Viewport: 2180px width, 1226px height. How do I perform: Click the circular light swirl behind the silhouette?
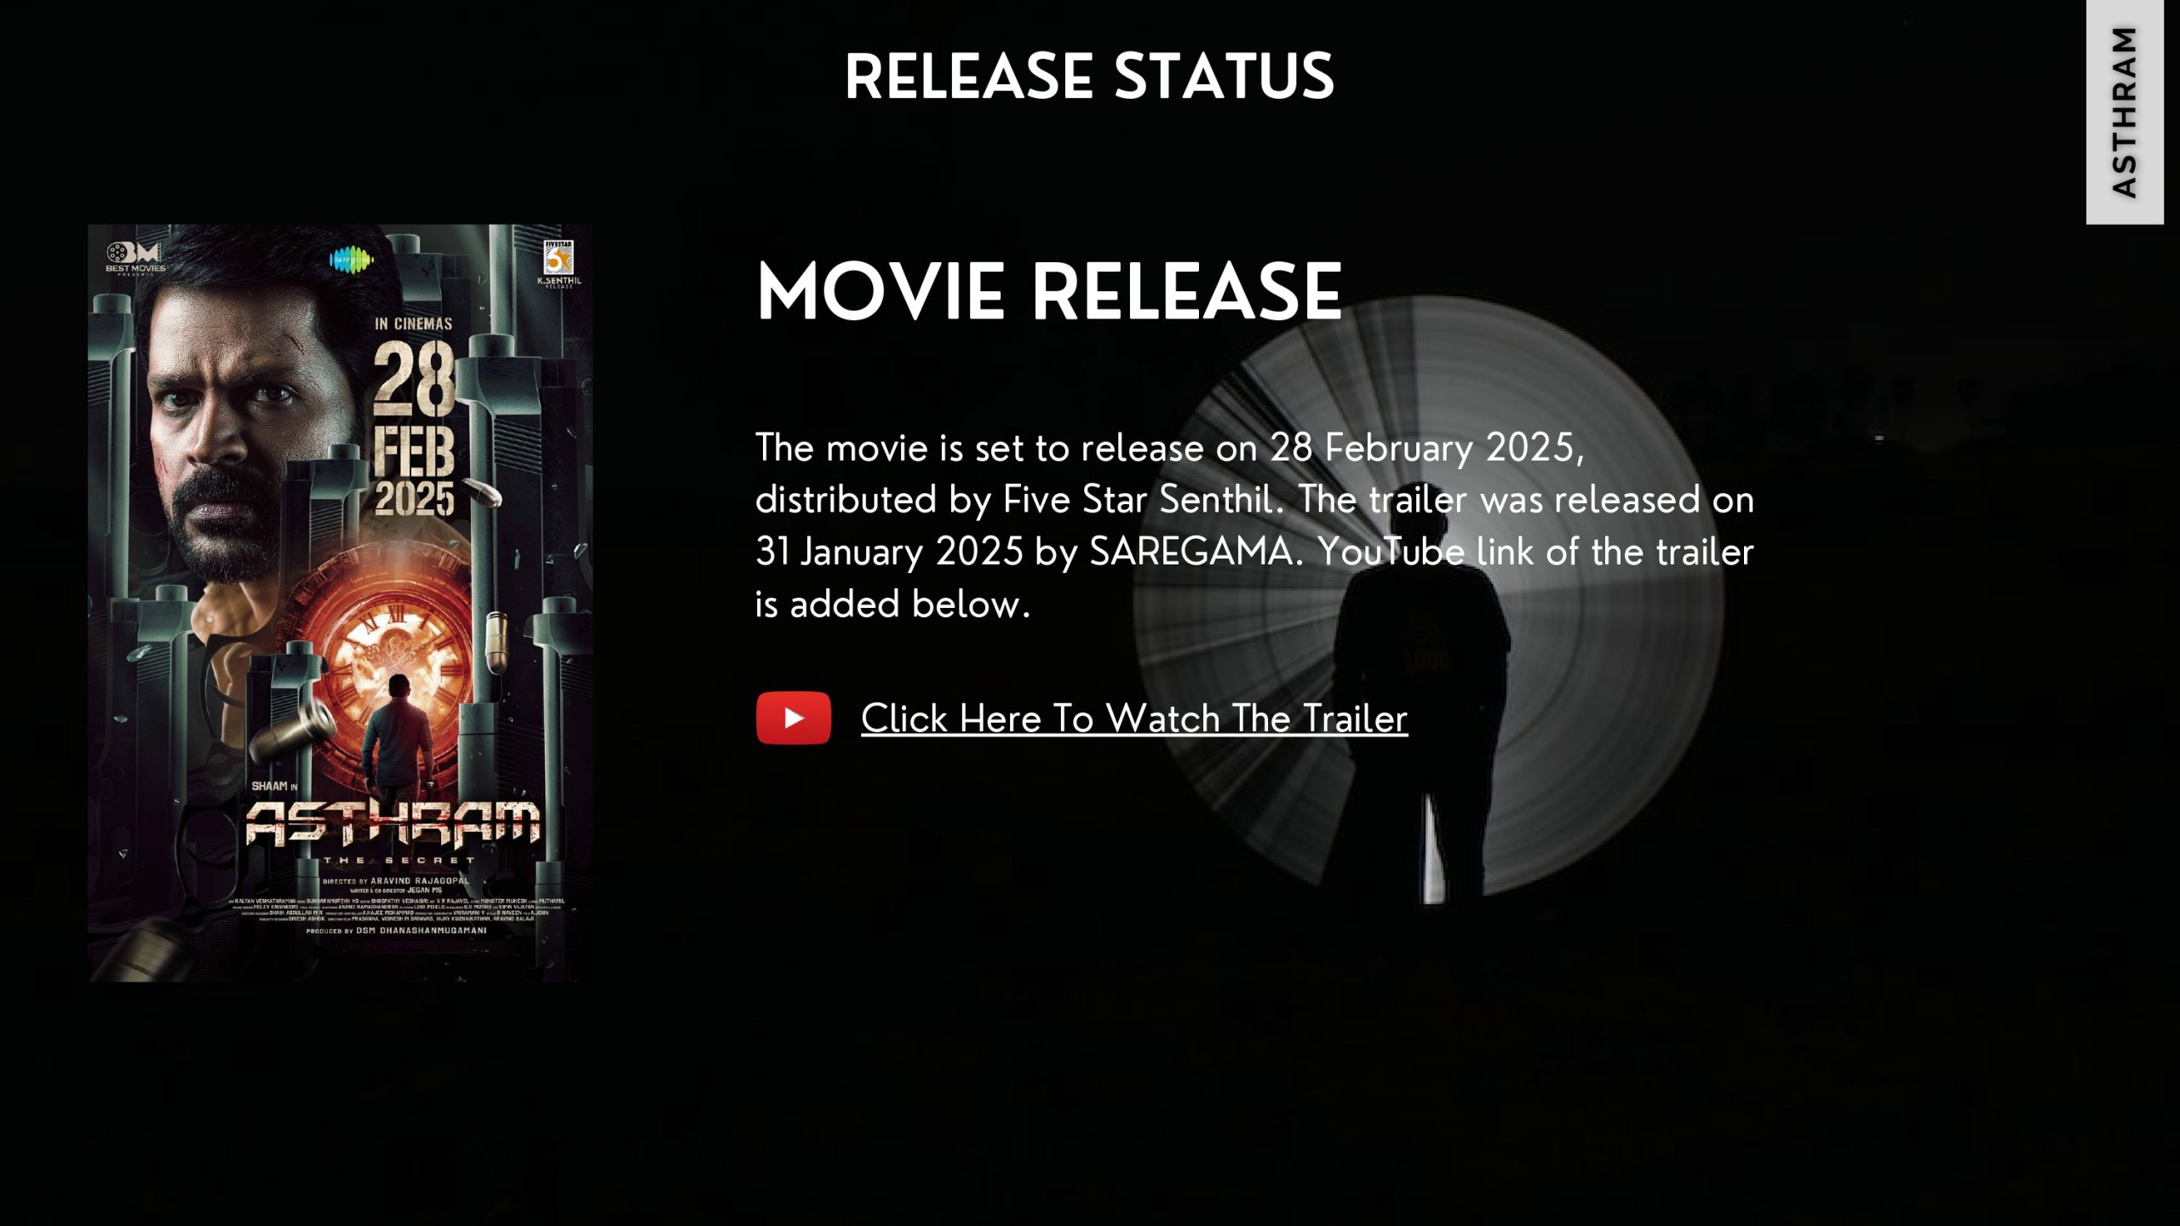pyautogui.click(x=1431, y=596)
